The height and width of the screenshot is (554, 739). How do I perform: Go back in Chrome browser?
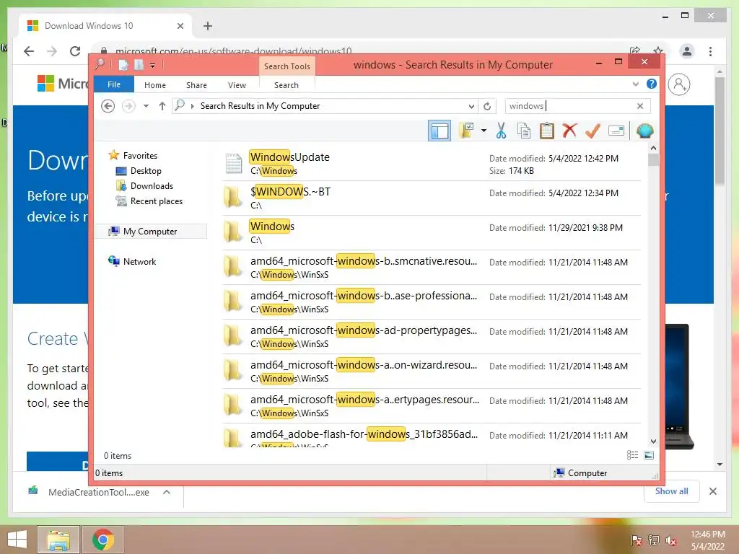29,51
